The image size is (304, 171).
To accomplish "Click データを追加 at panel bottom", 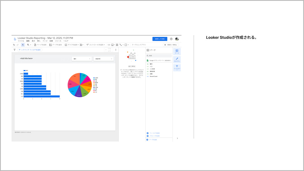I will (152, 140).
